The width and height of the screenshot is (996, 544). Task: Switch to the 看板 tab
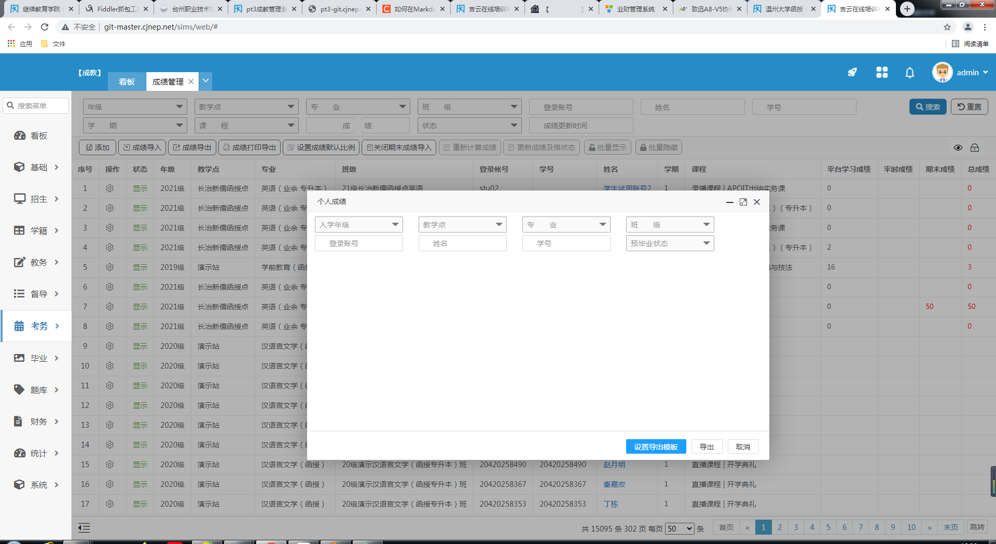(x=127, y=81)
